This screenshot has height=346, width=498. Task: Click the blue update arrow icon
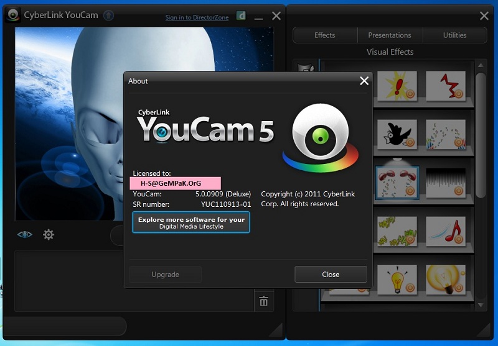coord(108,15)
